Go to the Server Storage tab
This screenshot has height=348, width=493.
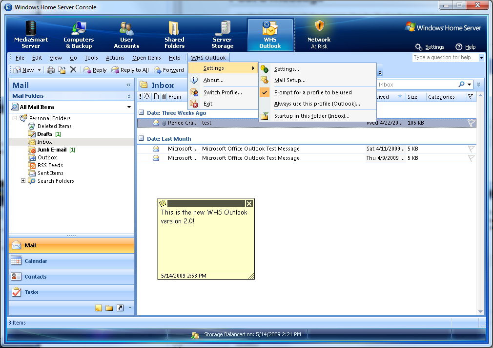222,35
